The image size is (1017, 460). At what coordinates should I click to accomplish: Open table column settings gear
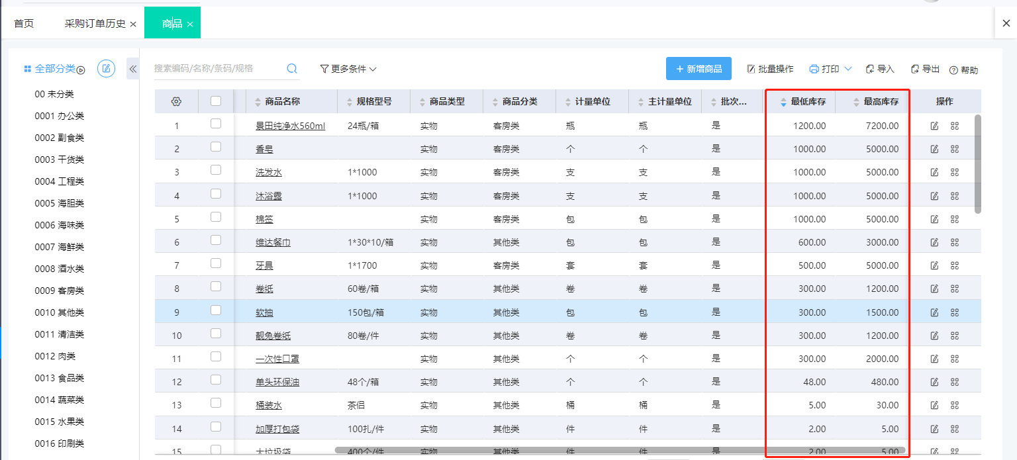(x=176, y=101)
